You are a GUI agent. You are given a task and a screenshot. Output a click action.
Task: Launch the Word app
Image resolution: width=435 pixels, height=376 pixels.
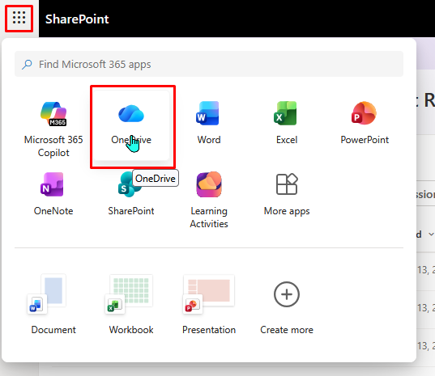coord(209,124)
